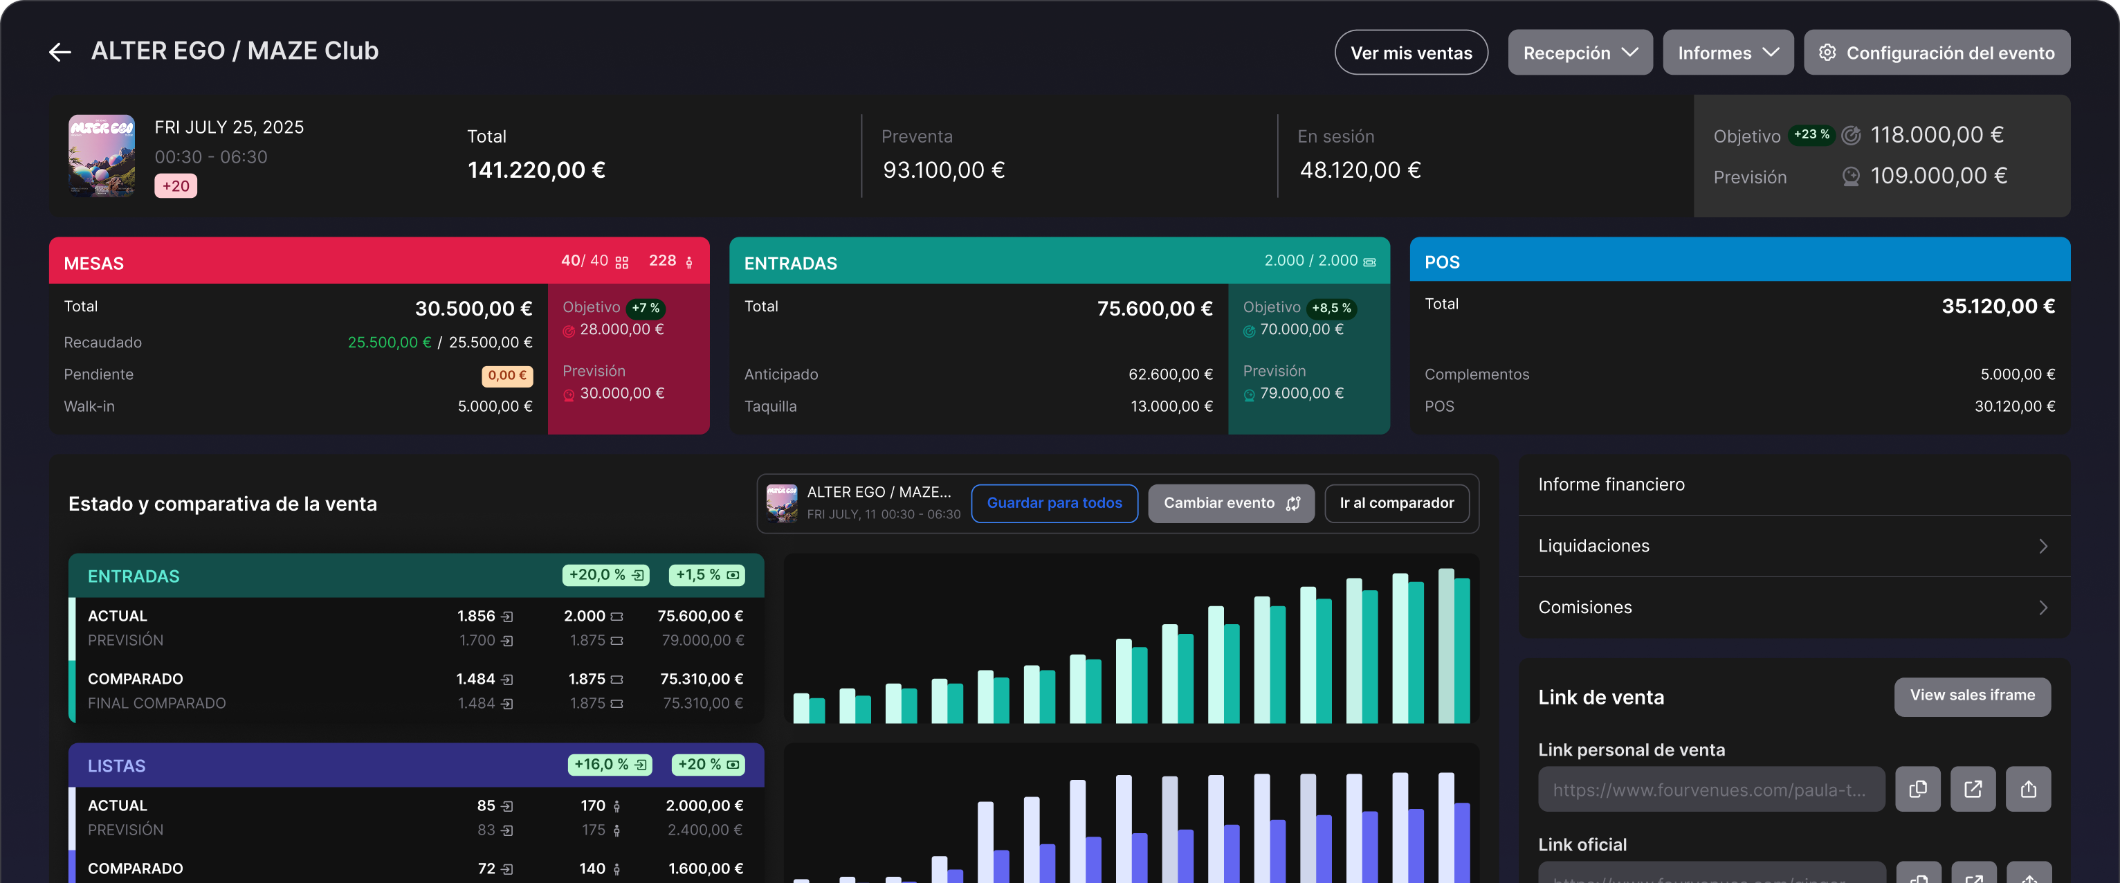Click the ticket icon in ENTRADAS header

(1369, 262)
